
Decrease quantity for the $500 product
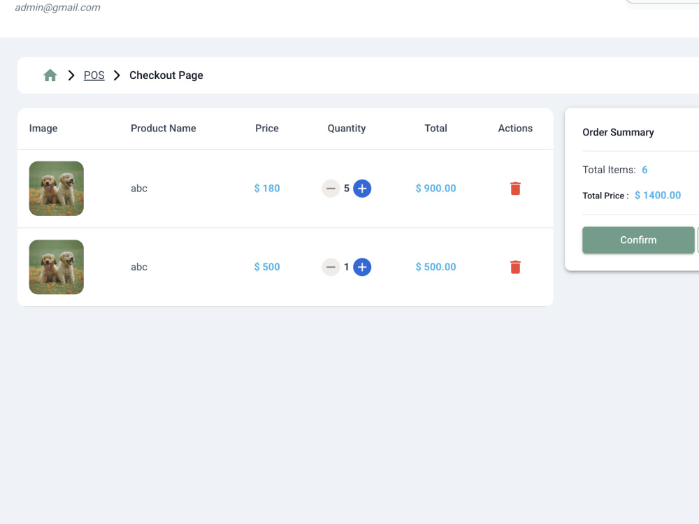(x=331, y=267)
